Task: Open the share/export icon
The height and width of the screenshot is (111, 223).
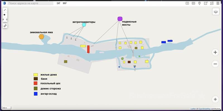Action: [206, 3]
